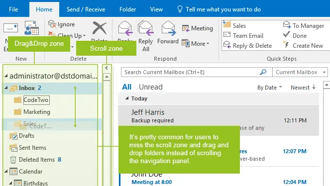Viewport: 330px width, 186px height.
Task: Open the Current Mailbox scope dropdown
Action: [300, 72]
